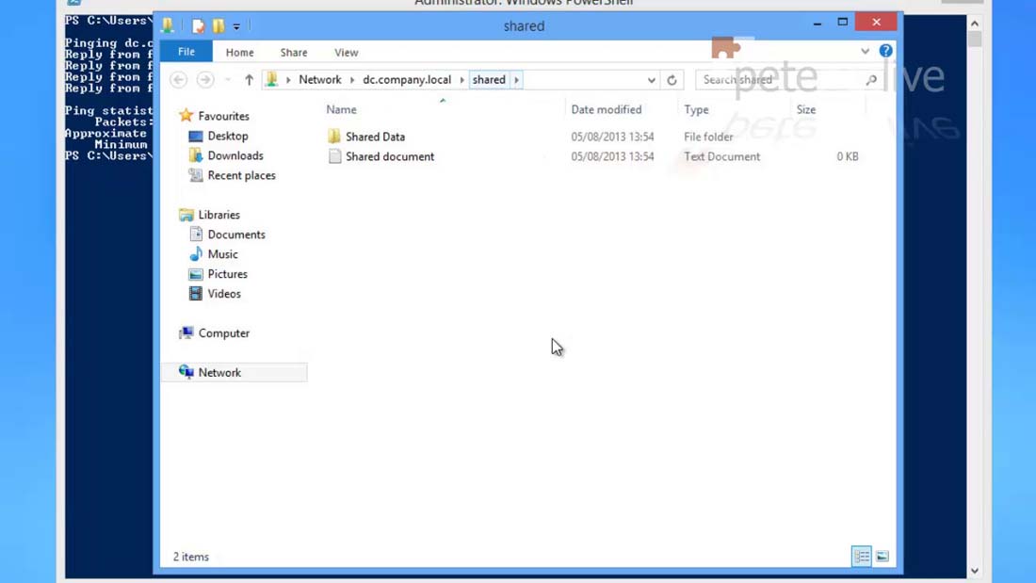Switch to the View ribbon tab
Image resolution: width=1036 pixels, height=583 pixels.
(x=347, y=52)
